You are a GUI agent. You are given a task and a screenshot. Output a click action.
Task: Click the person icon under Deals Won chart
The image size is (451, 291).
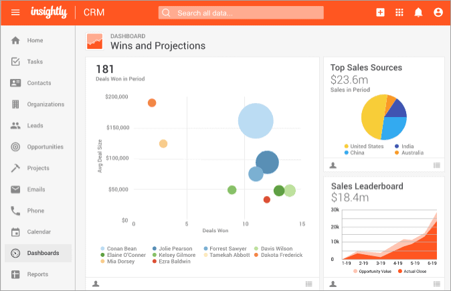point(96,284)
